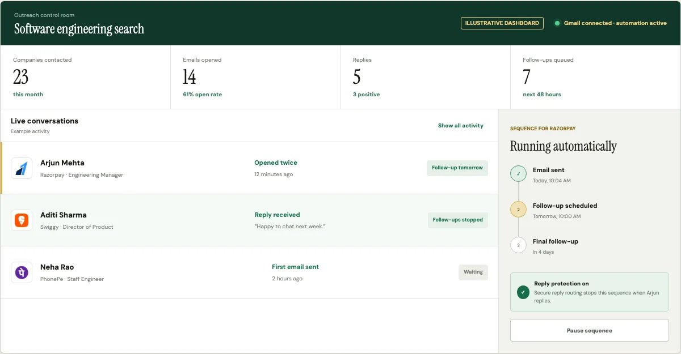681x354 pixels.
Task: Click the Reply protection on heading
Action: click(561, 284)
